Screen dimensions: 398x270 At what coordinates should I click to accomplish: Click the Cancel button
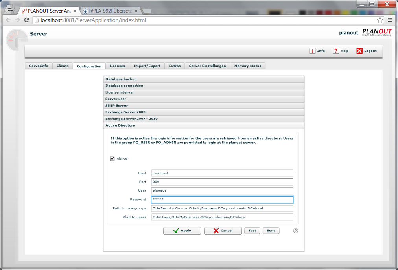[x=223, y=231]
